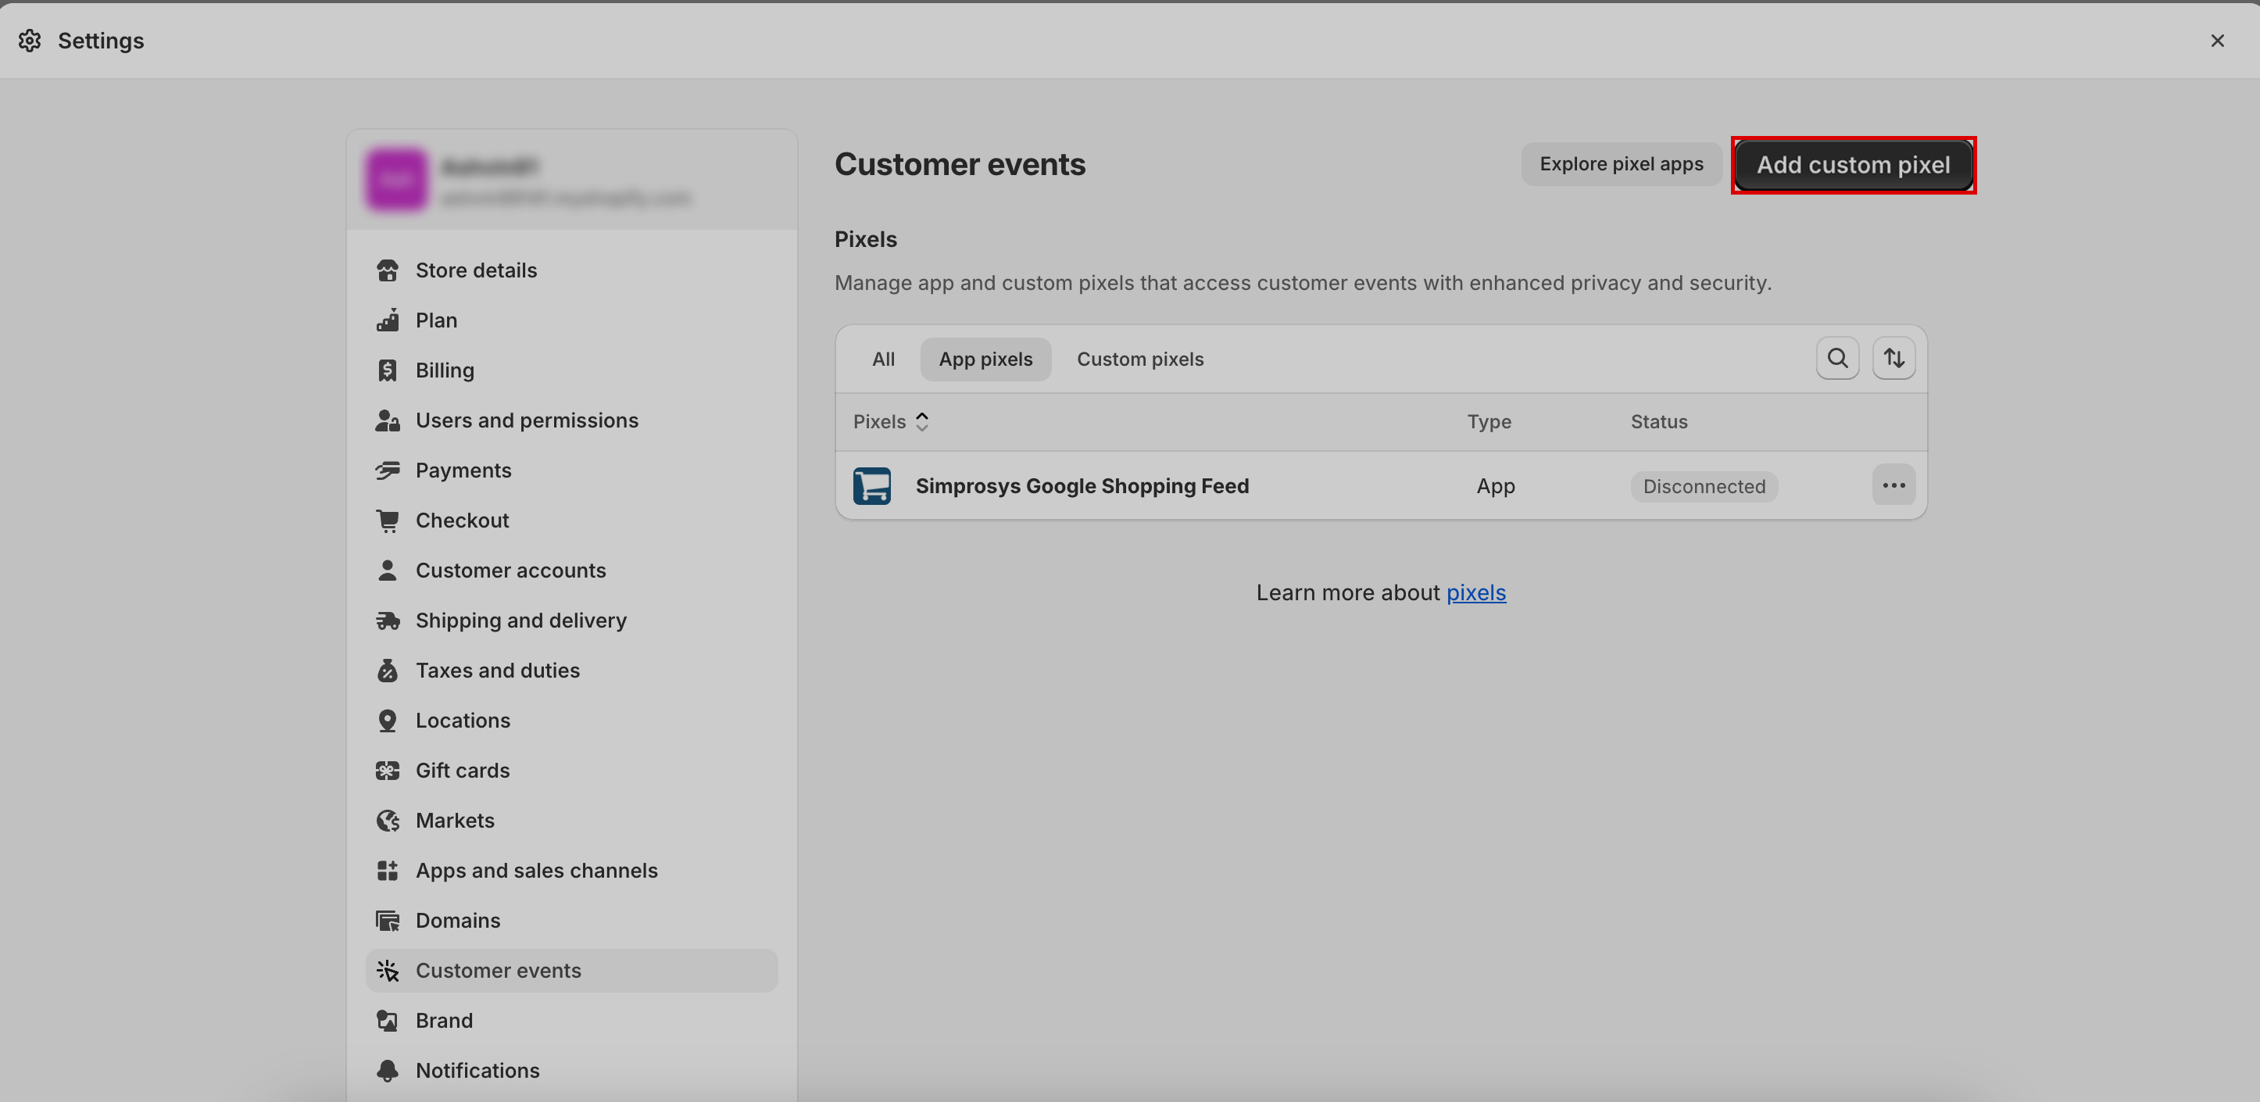
Task: Switch to the Custom pixels tab
Action: pos(1139,359)
